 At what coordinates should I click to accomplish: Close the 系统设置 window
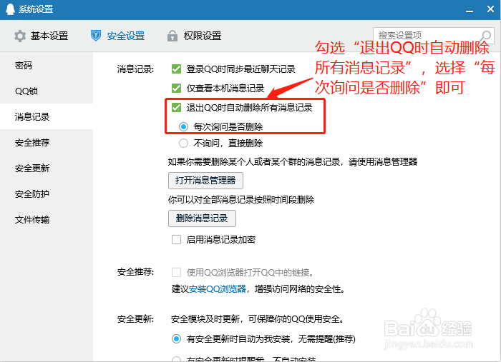click(490, 9)
